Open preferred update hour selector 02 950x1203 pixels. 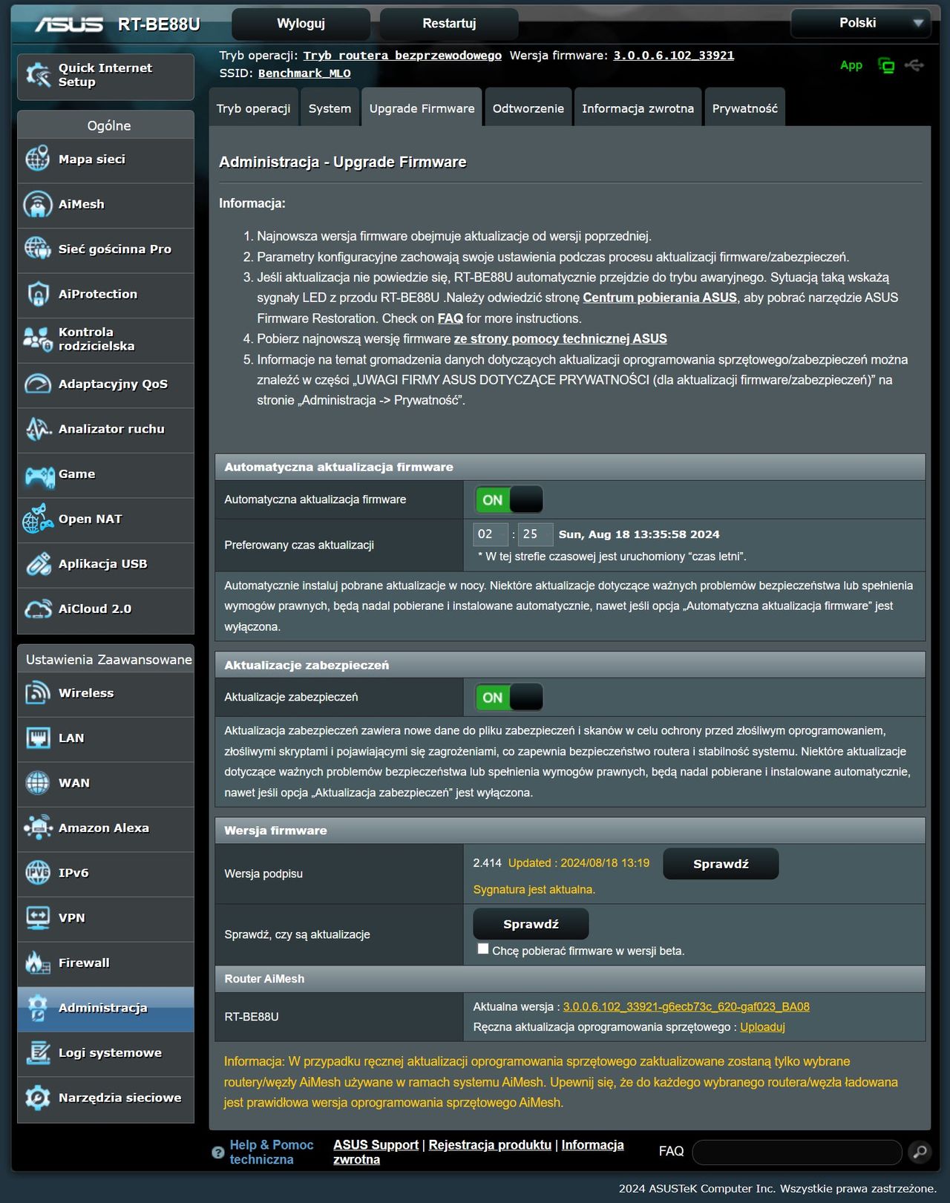click(x=490, y=534)
